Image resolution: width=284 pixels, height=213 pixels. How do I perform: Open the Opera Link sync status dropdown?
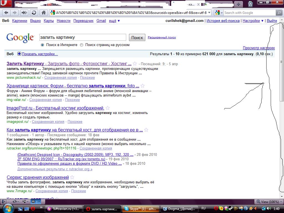16,202
